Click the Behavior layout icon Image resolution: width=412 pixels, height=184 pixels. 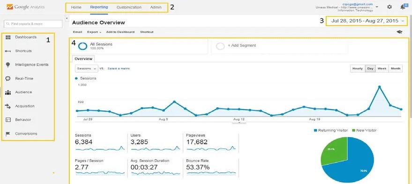pos(8,120)
